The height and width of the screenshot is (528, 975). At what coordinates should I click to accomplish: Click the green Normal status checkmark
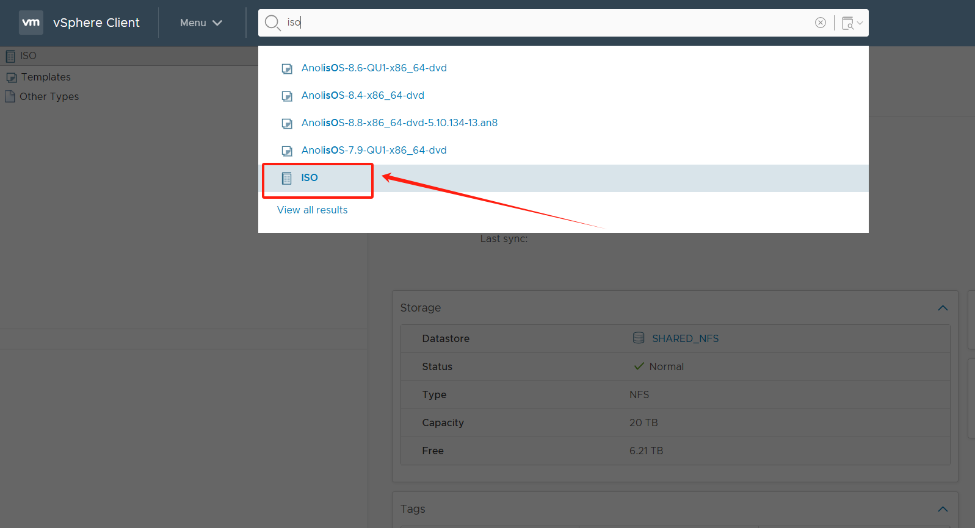[639, 366]
